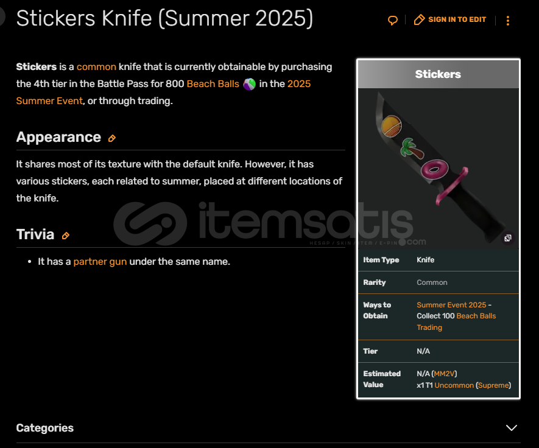This screenshot has height=448, width=539.
Task: Open the Trading link in the infobox
Action: click(x=429, y=327)
